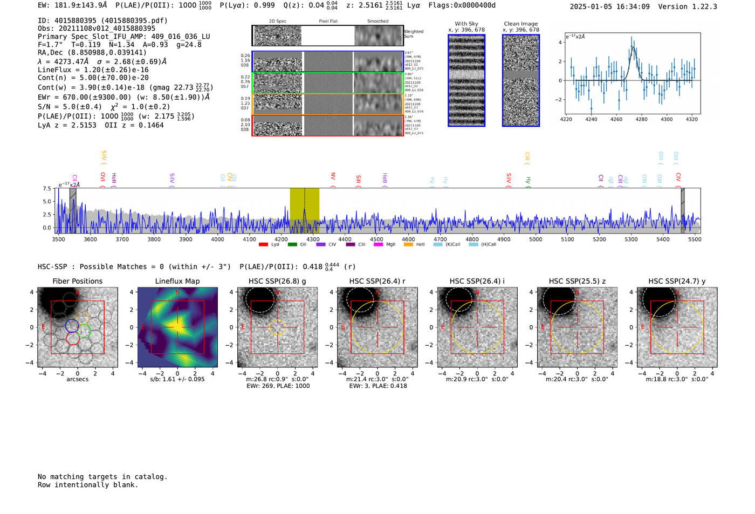755x514 pixels.
Task: Click the Obs: 20211108v012_4015880395 line
Action: 97,29
